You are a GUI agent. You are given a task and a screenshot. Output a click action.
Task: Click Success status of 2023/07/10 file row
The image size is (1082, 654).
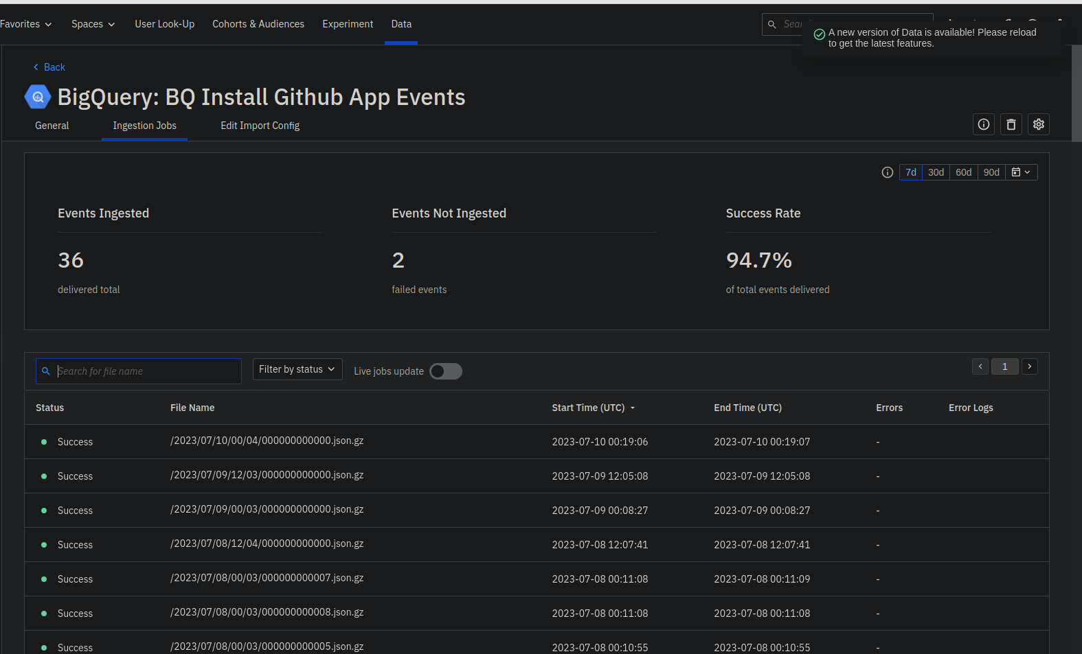point(75,442)
